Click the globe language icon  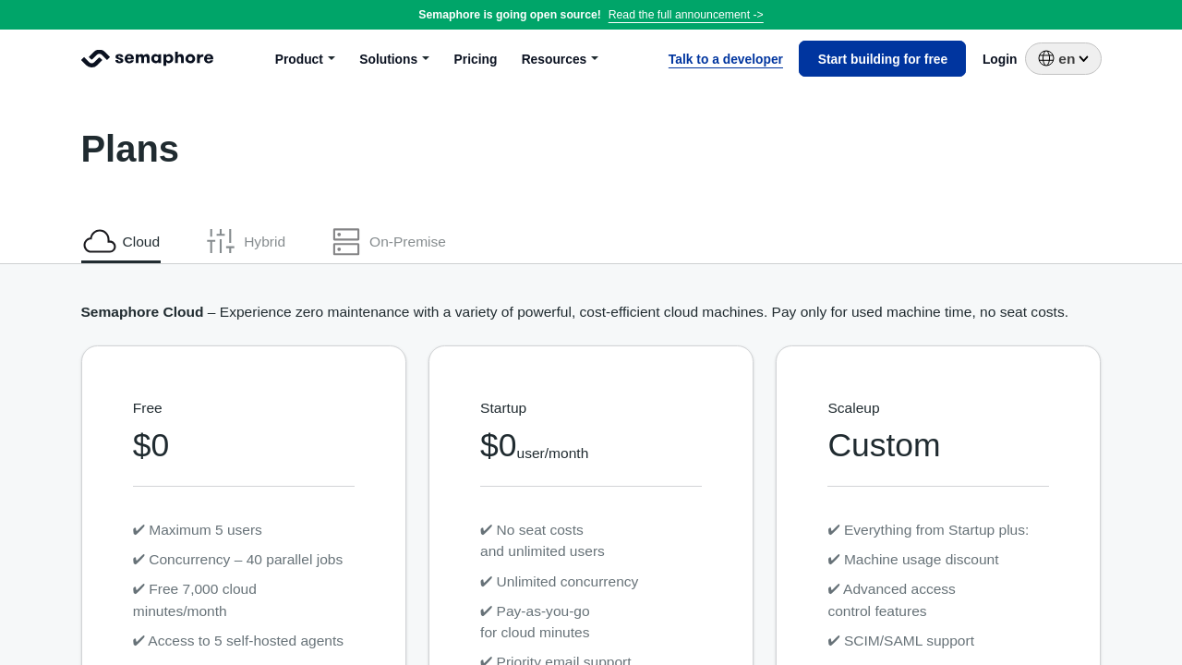click(1046, 59)
